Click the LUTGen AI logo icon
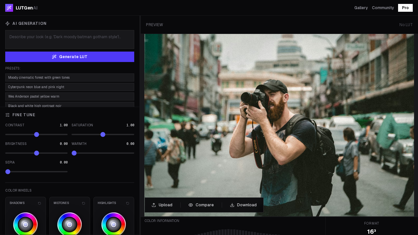Screen dimensions: 418x235 click(x=9, y=8)
